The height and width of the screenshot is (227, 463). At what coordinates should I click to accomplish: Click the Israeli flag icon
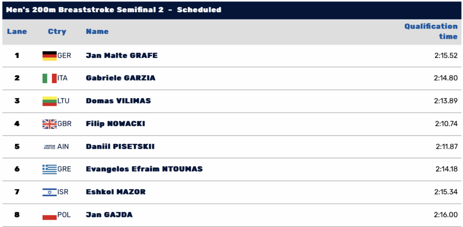tap(49, 192)
